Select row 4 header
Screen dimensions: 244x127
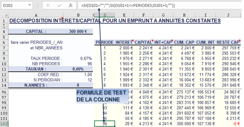click(4, 32)
